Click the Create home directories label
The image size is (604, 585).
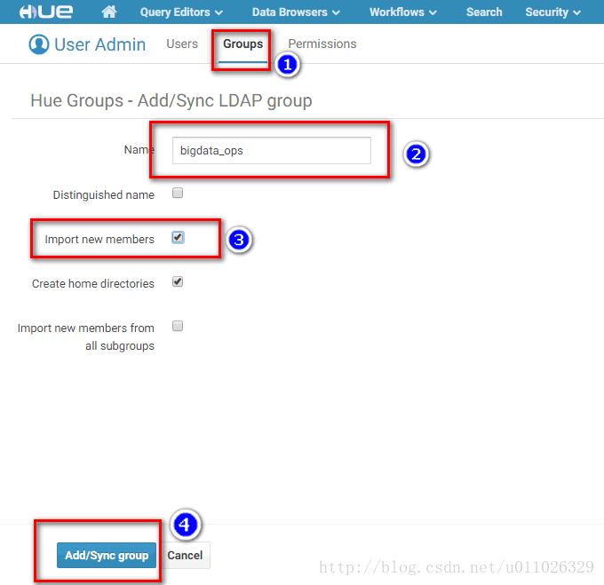(x=93, y=284)
